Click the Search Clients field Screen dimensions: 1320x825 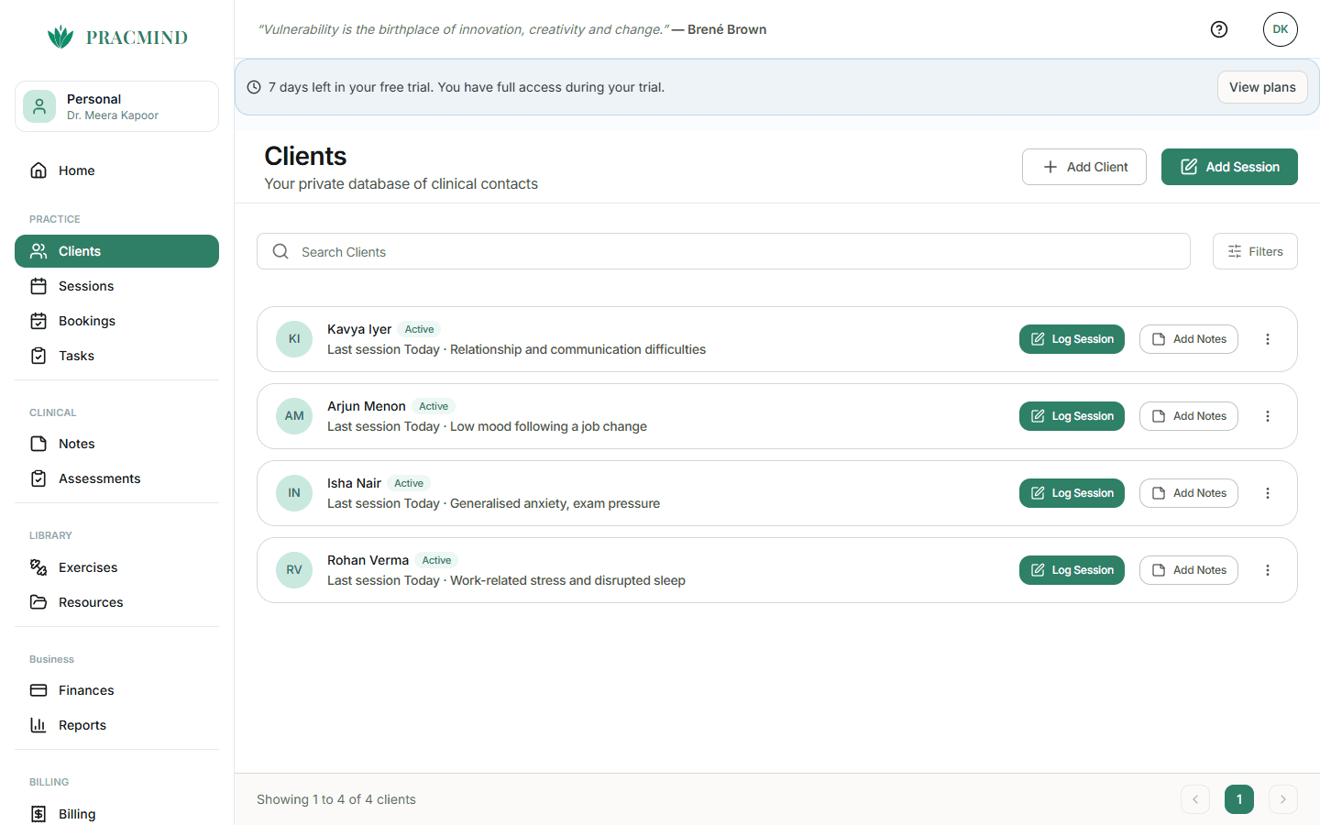pos(723,251)
